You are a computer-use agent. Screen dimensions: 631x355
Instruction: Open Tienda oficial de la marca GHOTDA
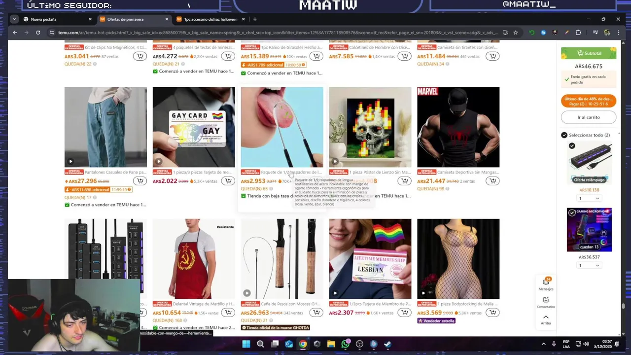tap(275, 327)
